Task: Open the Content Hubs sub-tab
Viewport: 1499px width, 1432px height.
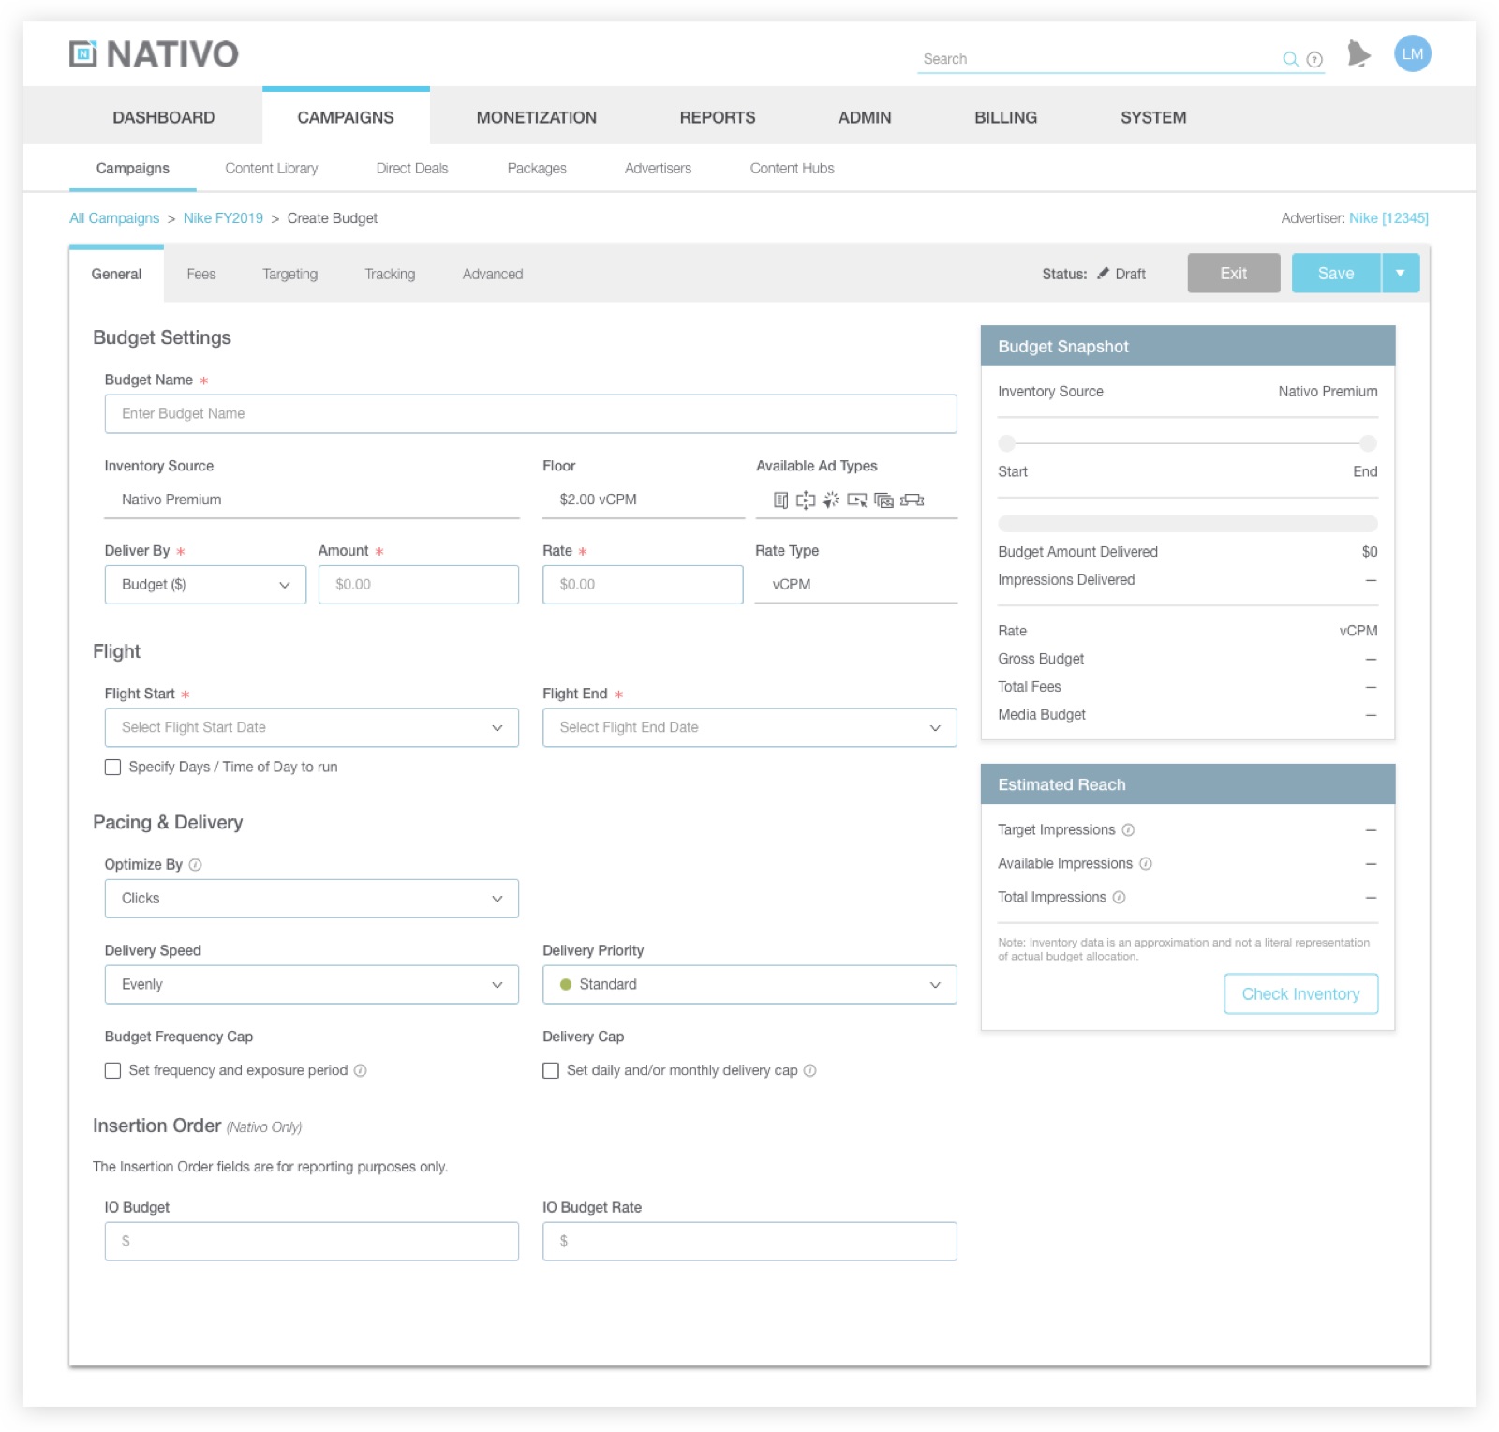Action: pos(792,169)
